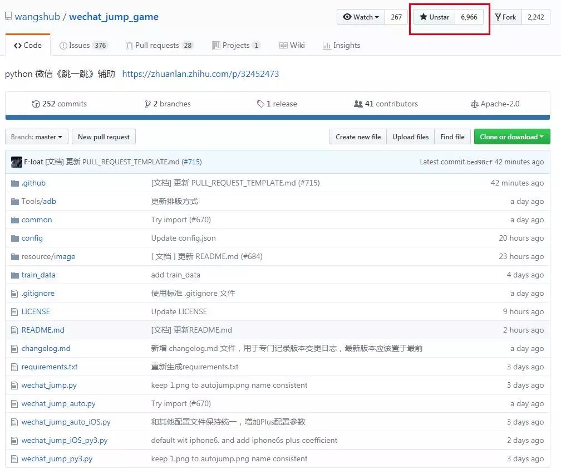Click the .github folder icon
This screenshot has height=473, width=561.
tap(14, 183)
